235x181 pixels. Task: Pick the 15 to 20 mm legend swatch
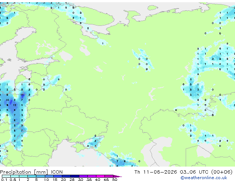57,176
